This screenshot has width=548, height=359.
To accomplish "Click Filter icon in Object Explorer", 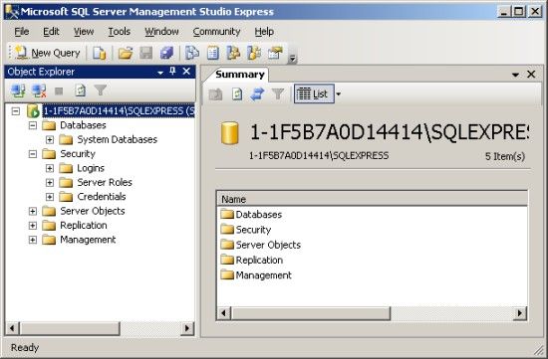I will point(101,90).
